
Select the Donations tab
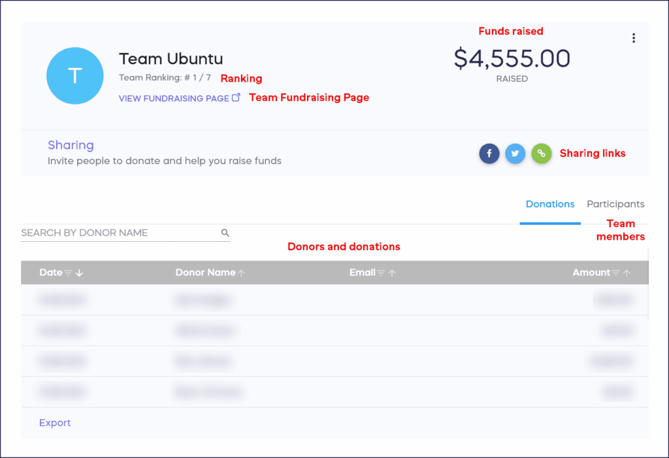point(549,204)
